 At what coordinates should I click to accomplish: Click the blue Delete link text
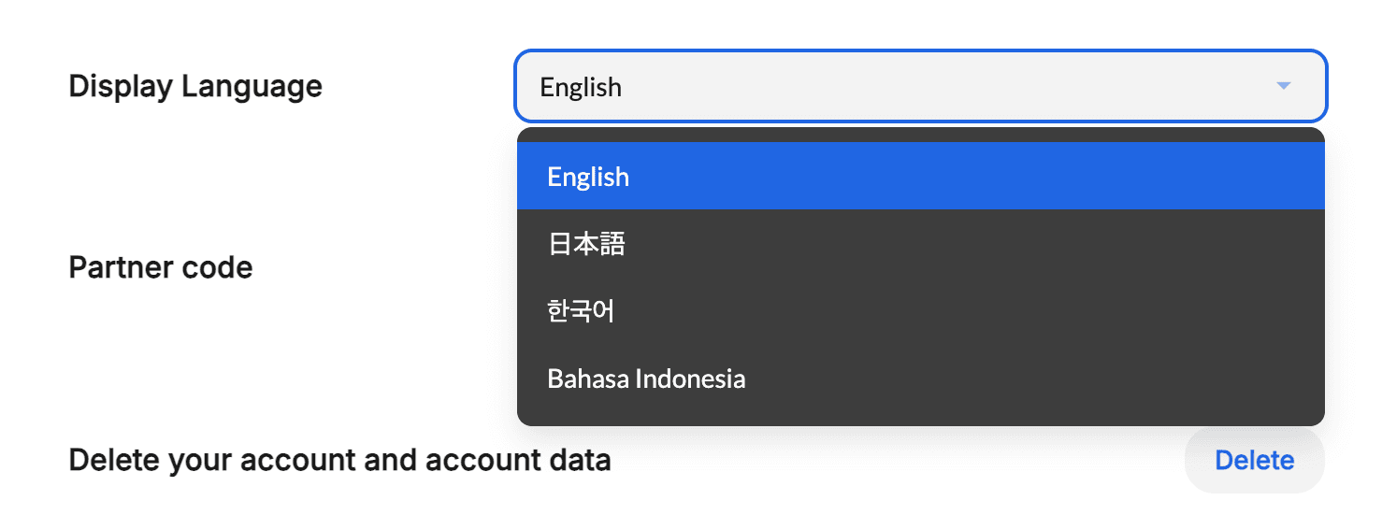[x=1254, y=460]
